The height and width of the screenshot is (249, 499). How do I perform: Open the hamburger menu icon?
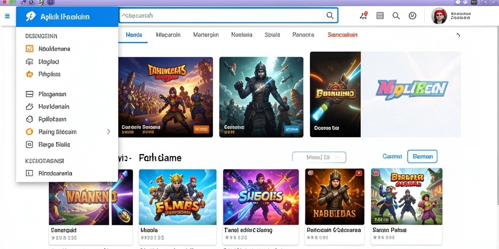pyautogui.click(x=7, y=16)
